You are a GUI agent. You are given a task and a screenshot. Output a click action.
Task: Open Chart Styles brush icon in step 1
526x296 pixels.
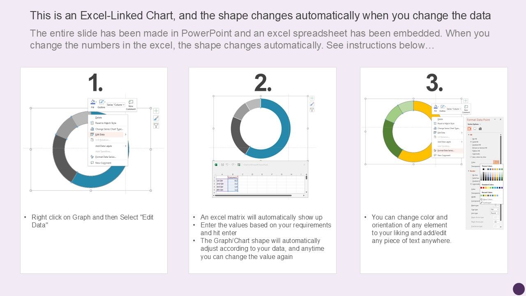pyautogui.click(x=156, y=118)
